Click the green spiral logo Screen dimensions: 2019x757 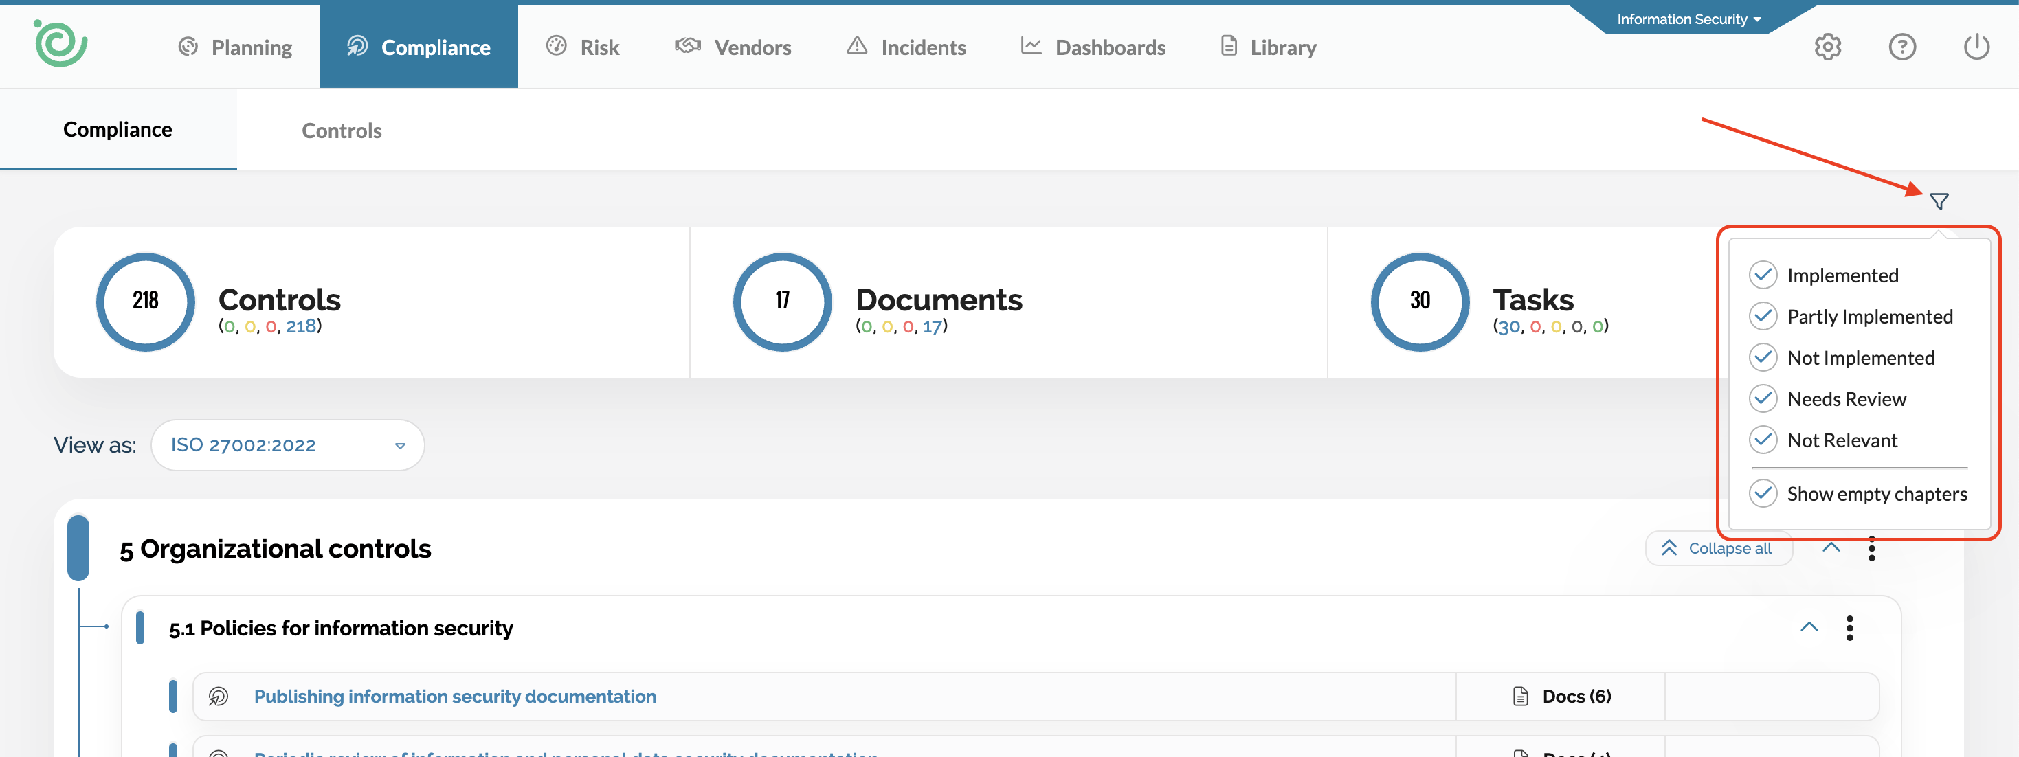(60, 44)
